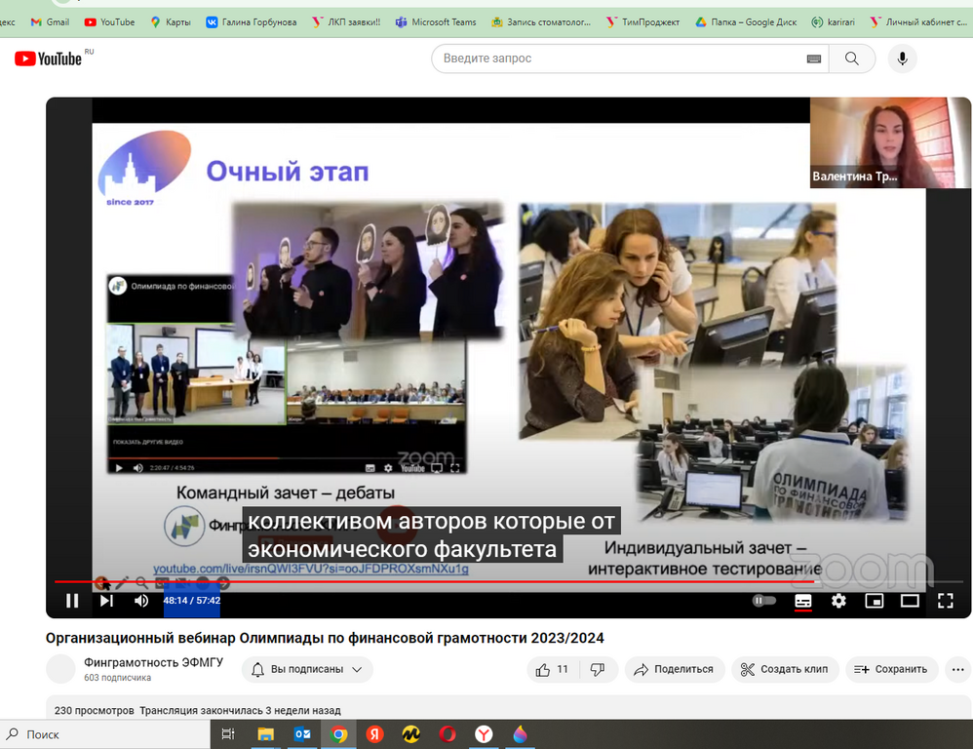Viewport: 973px width, 749px height.
Task: Open the YouTube bookmark
Action: [110, 22]
